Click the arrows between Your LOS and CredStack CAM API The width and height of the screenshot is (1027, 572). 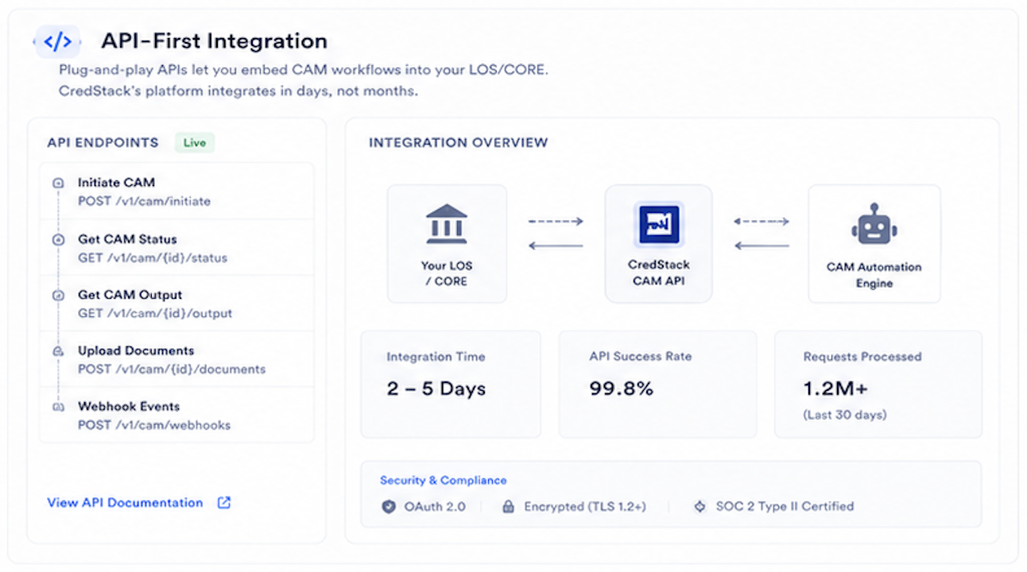pos(556,234)
